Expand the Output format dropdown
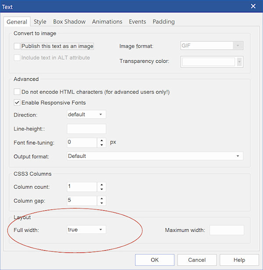Viewport: 263px width, 270px height. click(155, 156)
